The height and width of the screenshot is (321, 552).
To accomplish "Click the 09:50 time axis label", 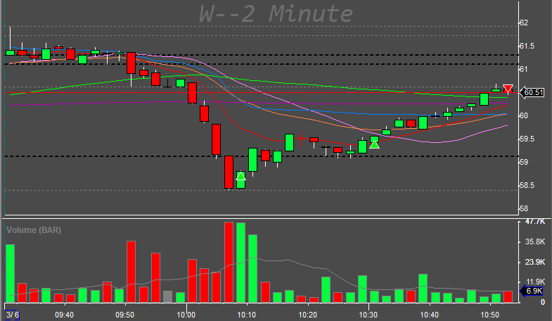I will (125, 315).
